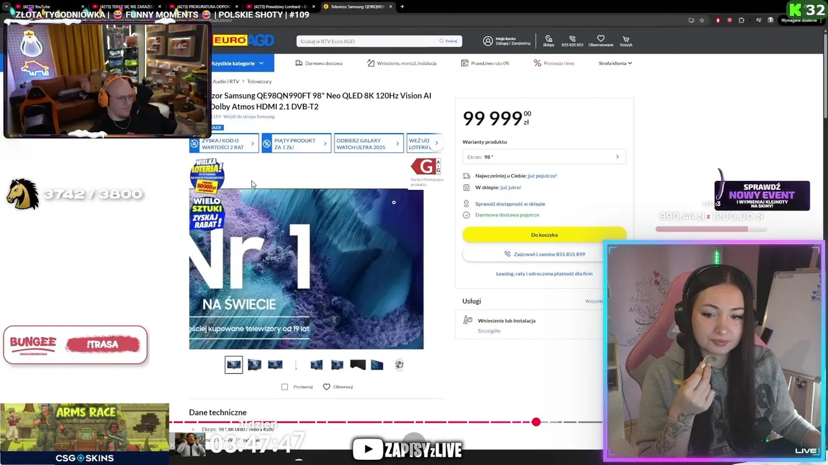Open Wniesienie, montaż, instalacja menu item
Image resolution: width=828 pixels, height=465 pixels.
pos(402,63)
